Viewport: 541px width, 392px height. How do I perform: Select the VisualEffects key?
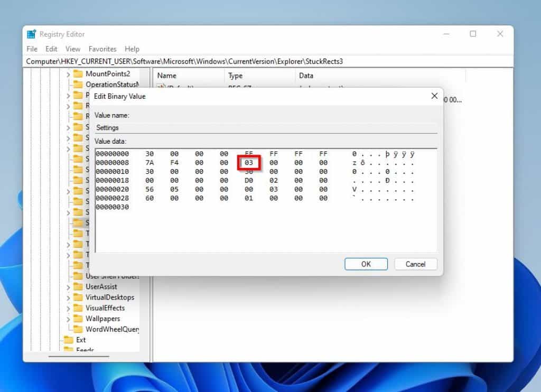[x=105, y=308]
